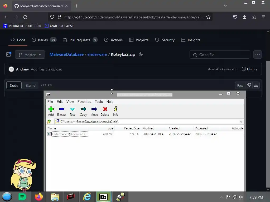Open GitHub Security tab
This screenshot has height=202, width=270.
point(165,40)
